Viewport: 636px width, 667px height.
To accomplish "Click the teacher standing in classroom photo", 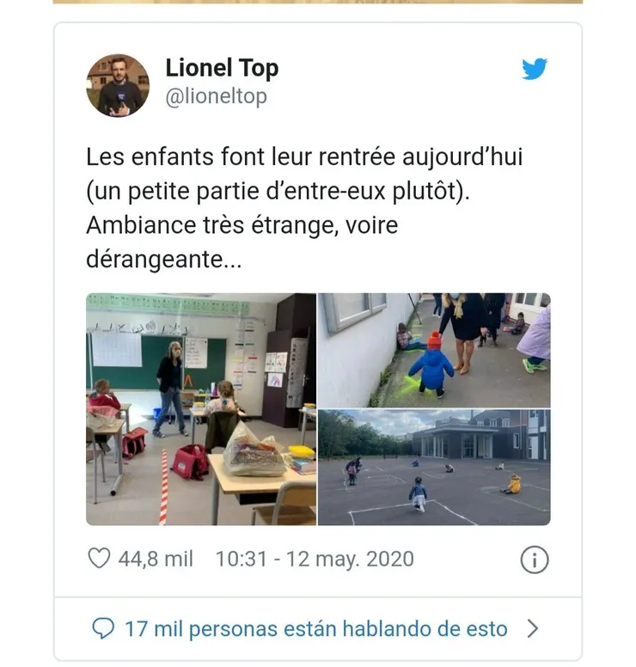I will pyautogui.click(x=171, y=389).
